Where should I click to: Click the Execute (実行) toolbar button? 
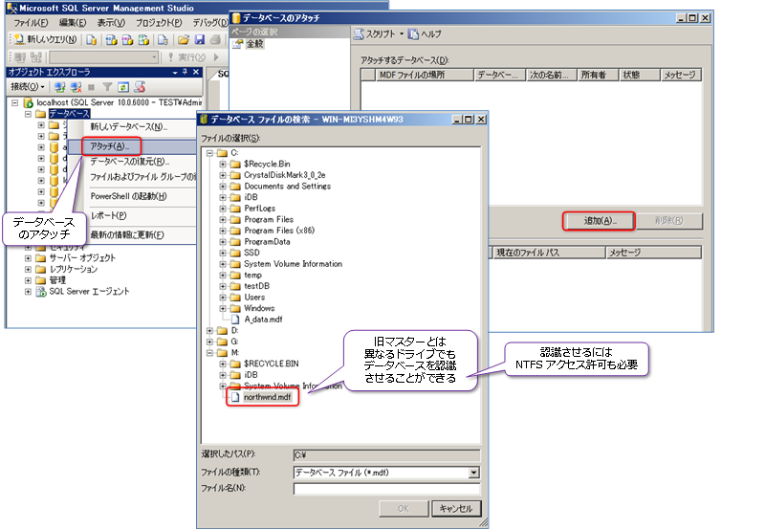[187, 57]
